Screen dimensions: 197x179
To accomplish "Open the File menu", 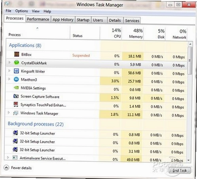I will pyautogui.click(x=8, y=11).
